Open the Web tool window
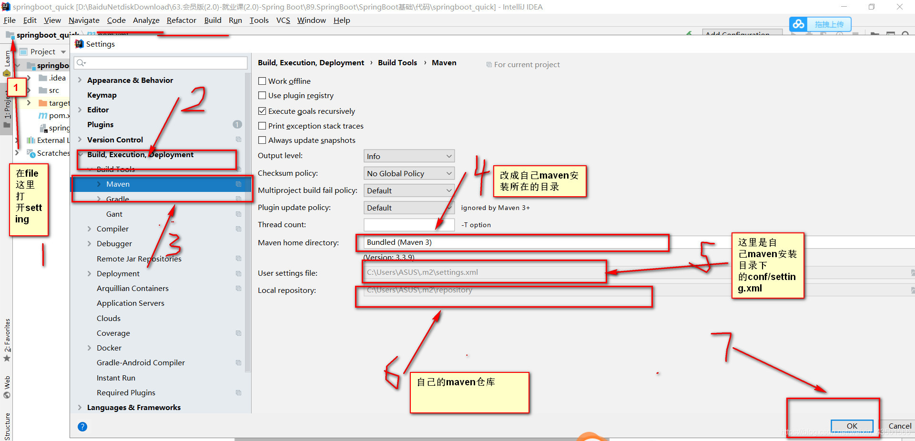 (7, 388)
